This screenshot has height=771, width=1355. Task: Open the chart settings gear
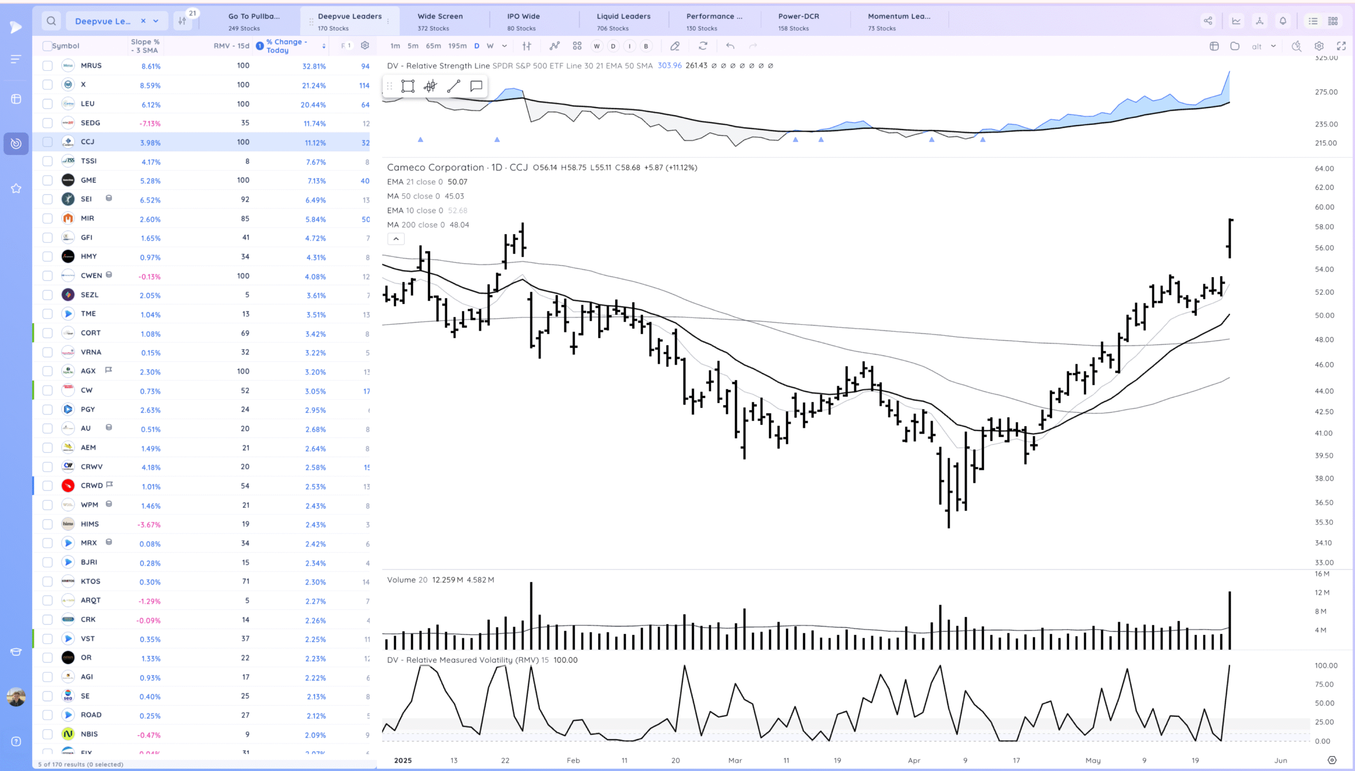[x=1320, y=46]
